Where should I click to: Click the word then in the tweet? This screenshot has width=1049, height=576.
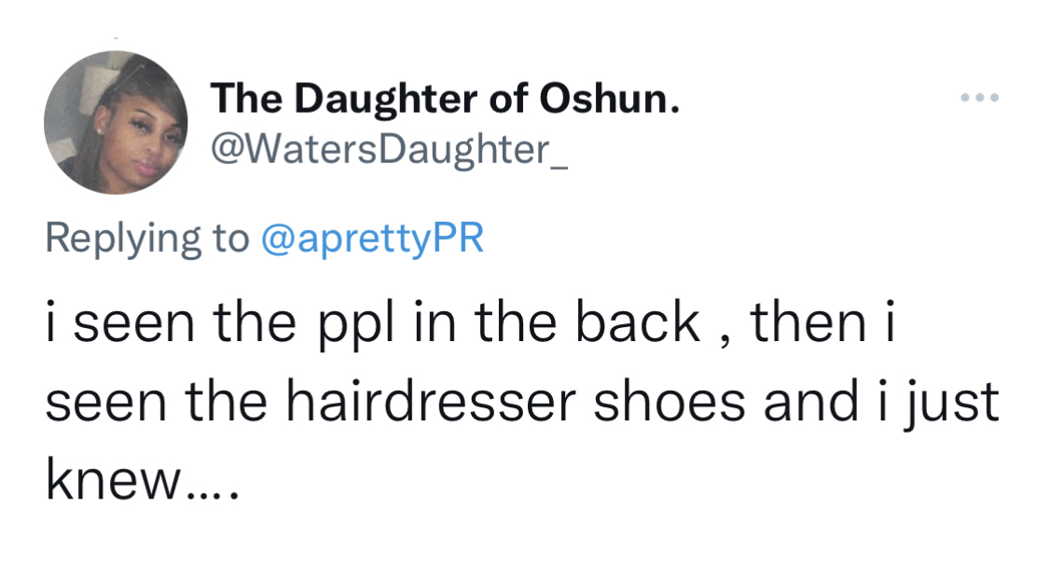pos(808,322)
